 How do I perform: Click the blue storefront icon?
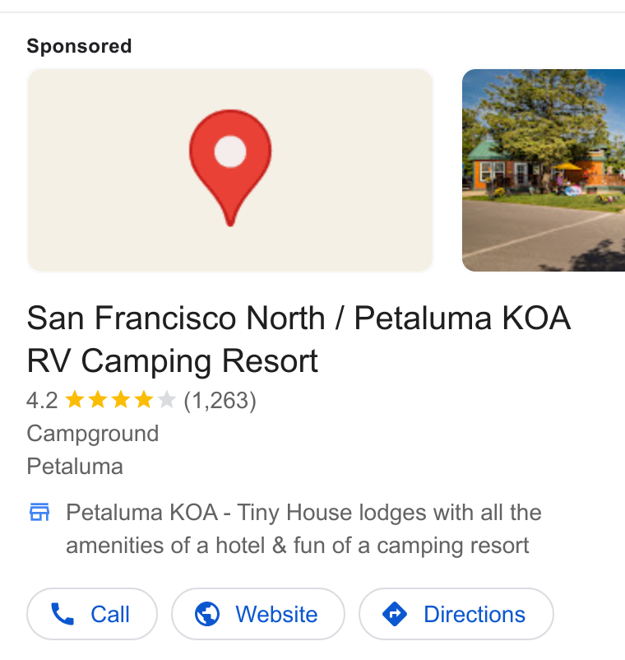point(39,512)
